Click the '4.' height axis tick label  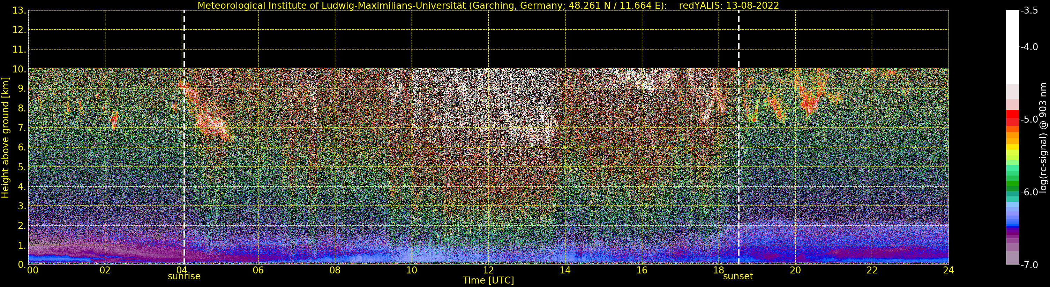click(22, 186)
